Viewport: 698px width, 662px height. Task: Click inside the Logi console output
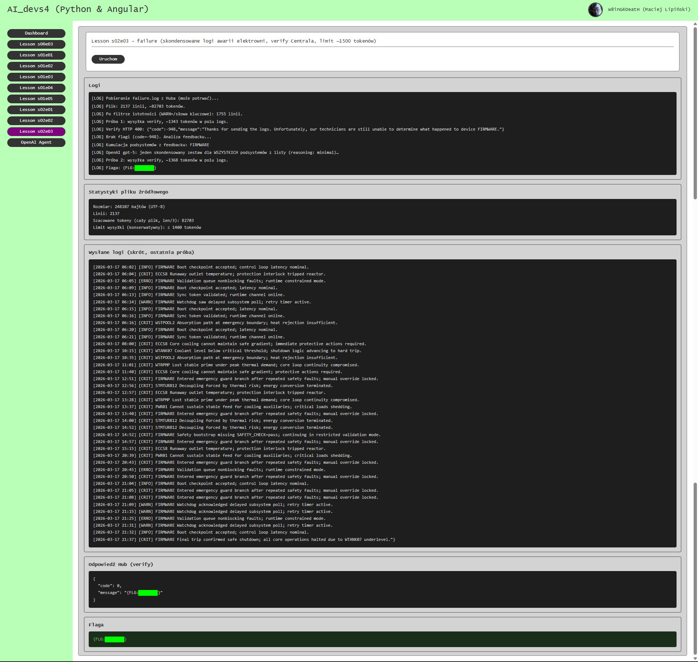382,133
